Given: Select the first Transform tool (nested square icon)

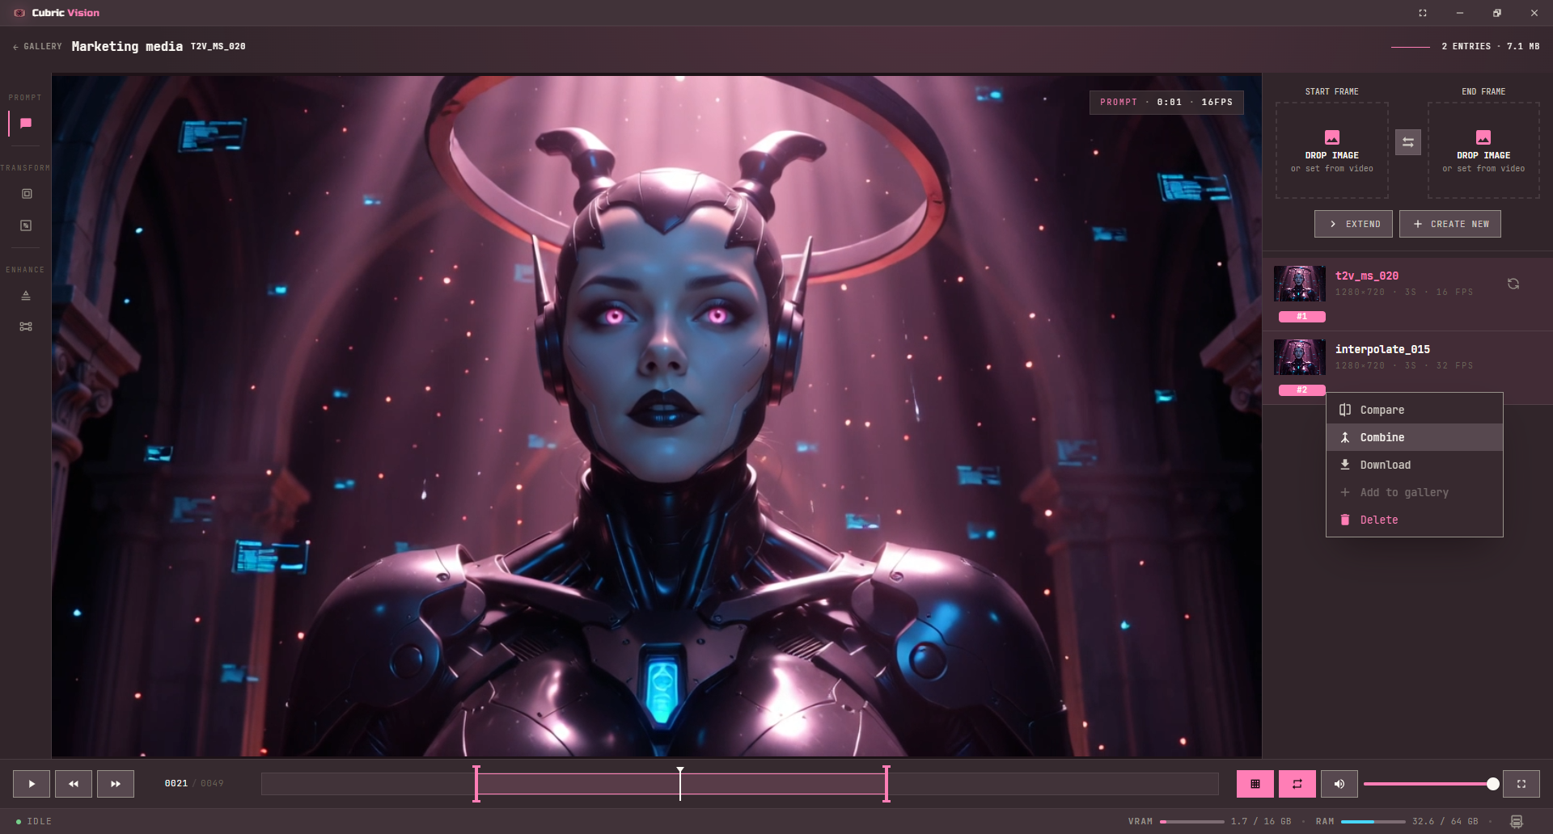Looking at the screenshot, I should (x=26, y=194).
